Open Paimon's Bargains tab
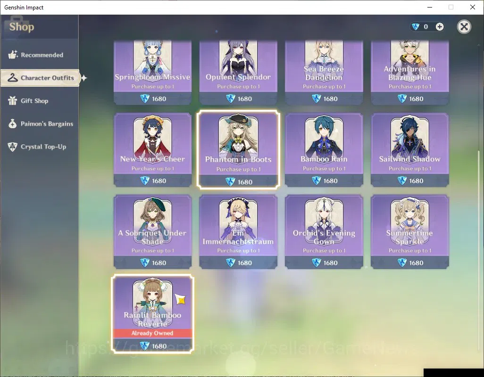 (x=40, y=123)
